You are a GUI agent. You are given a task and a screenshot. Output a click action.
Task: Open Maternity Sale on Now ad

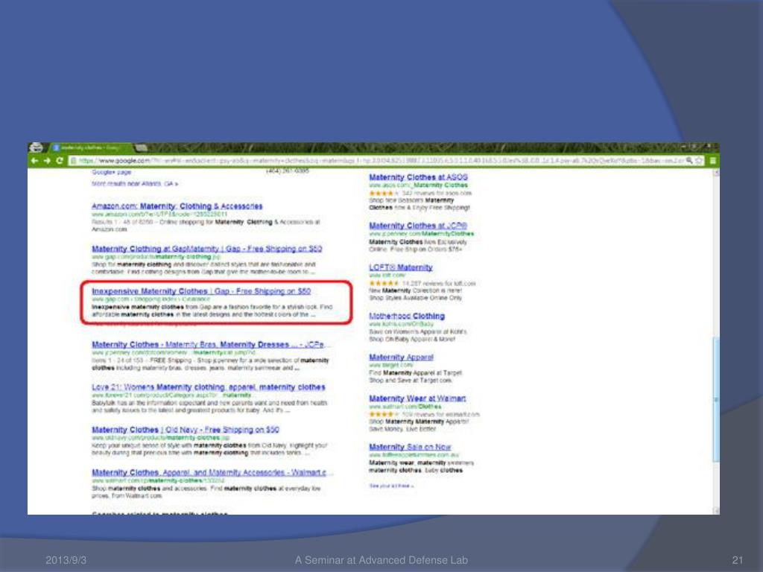coord(410,447)
